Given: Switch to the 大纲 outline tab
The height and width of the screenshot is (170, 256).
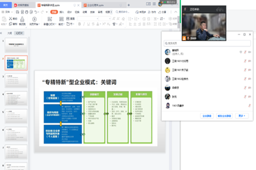Looking at the screenshot, I should pyautogui.click(x=9, y=33).
